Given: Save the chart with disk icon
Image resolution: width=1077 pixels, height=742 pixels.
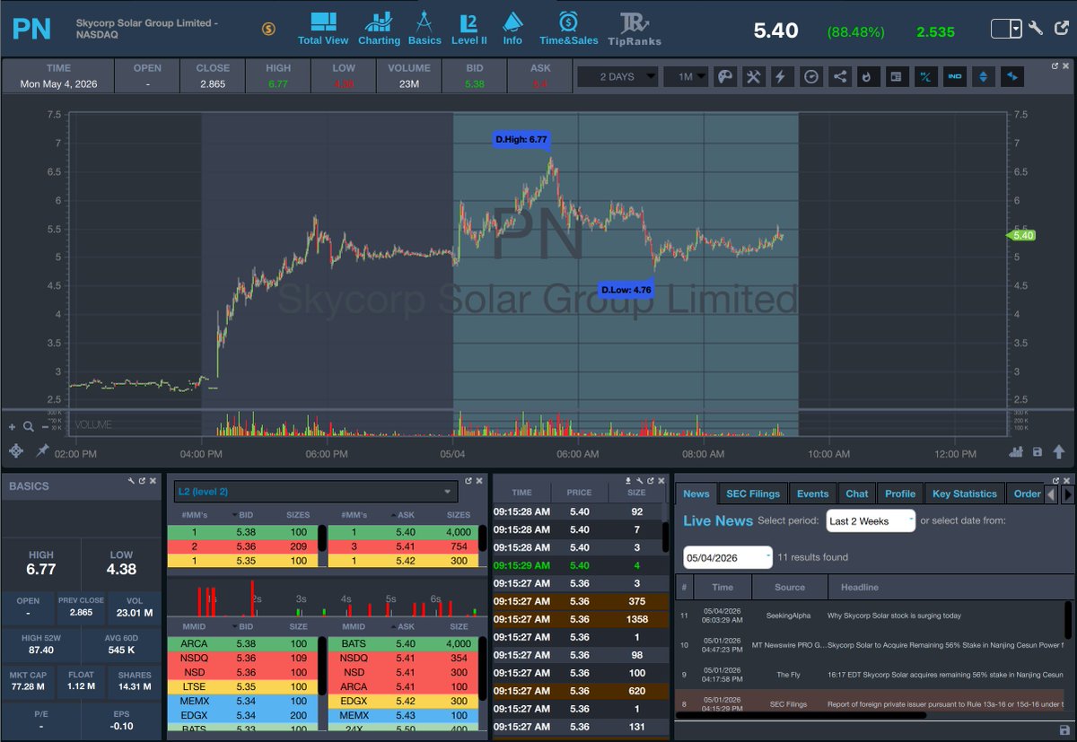Looking at the screenshot, I should coord(1038,452).
